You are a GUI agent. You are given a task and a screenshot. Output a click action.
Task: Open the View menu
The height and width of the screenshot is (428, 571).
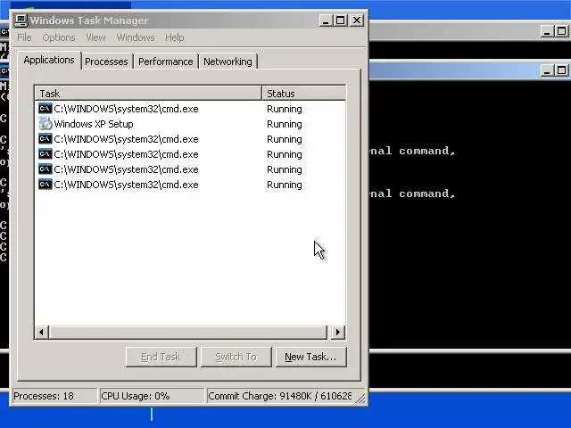coord(95,37)
